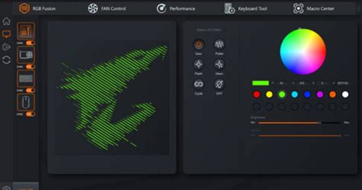This screenshot has height=190, width=362.
Task: Open Home from left sidebar
Action: (6, 21)
